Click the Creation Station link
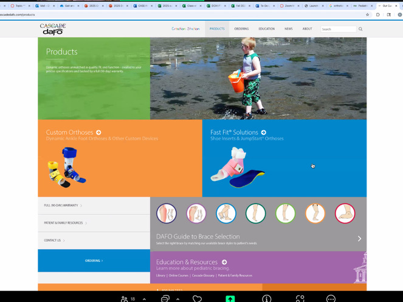 point(185,29)
